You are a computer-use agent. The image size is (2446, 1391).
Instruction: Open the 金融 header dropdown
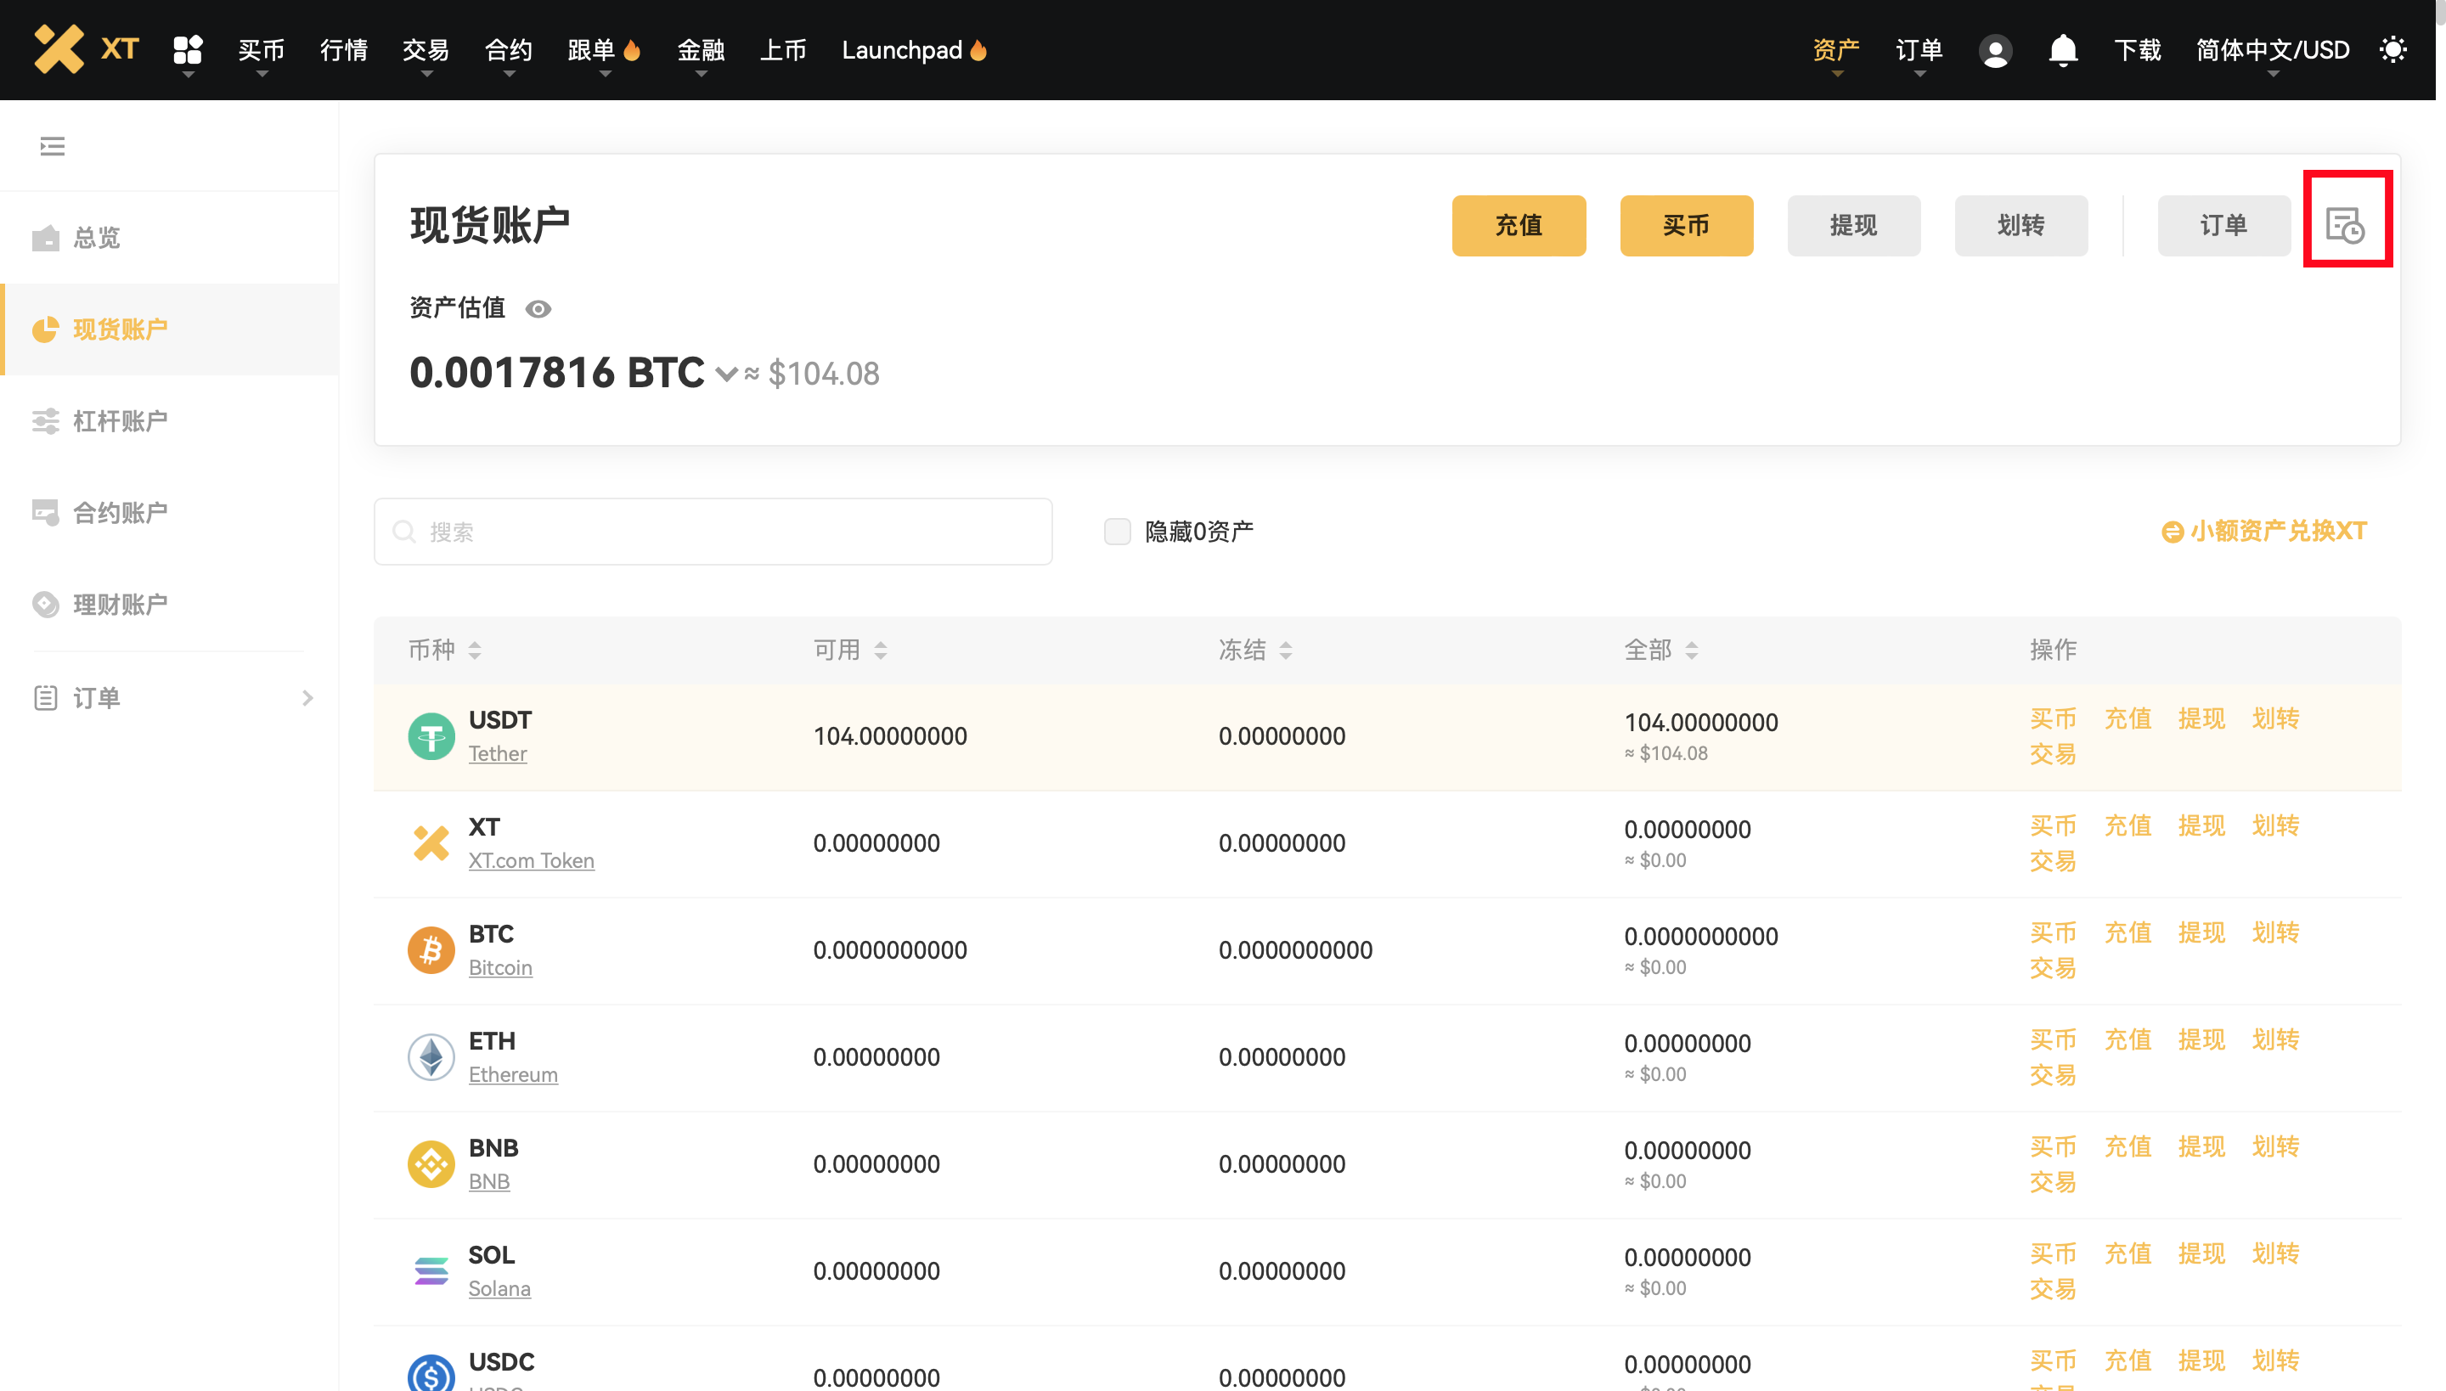pyautogui.click(x=701, y=49)
